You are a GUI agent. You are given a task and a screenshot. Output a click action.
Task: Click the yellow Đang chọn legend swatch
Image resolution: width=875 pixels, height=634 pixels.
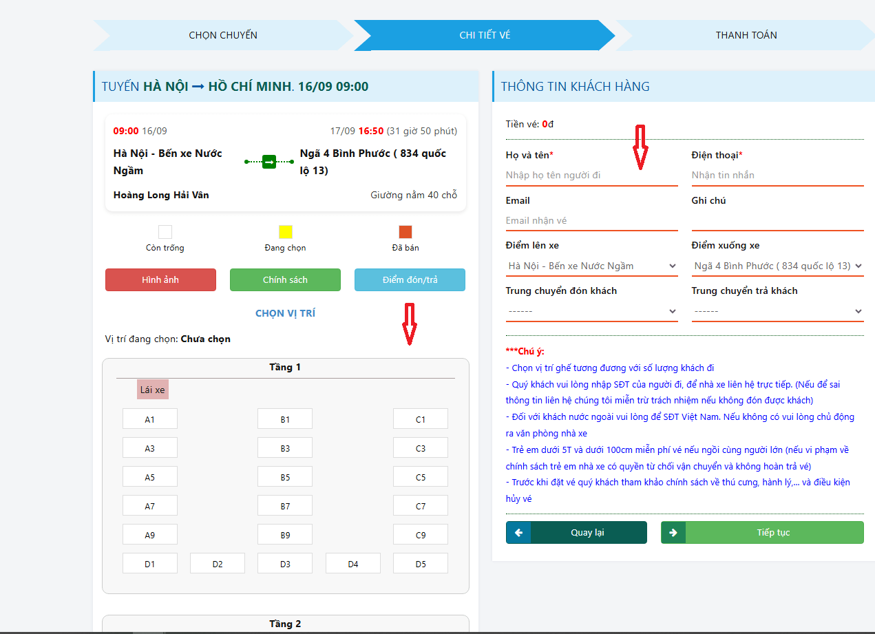[285, 232]
